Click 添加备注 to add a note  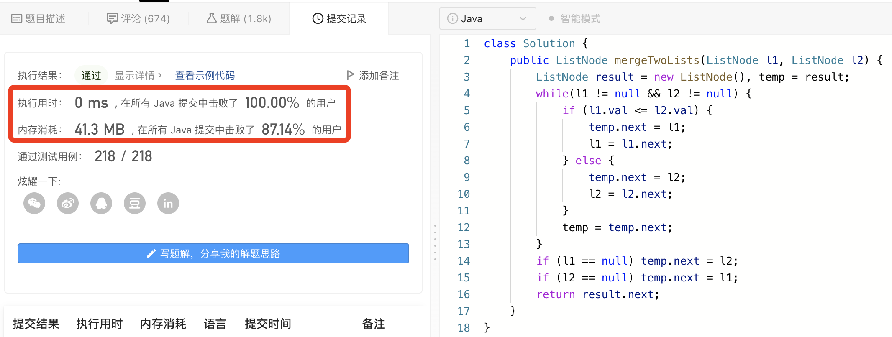(x=373, y=76)
